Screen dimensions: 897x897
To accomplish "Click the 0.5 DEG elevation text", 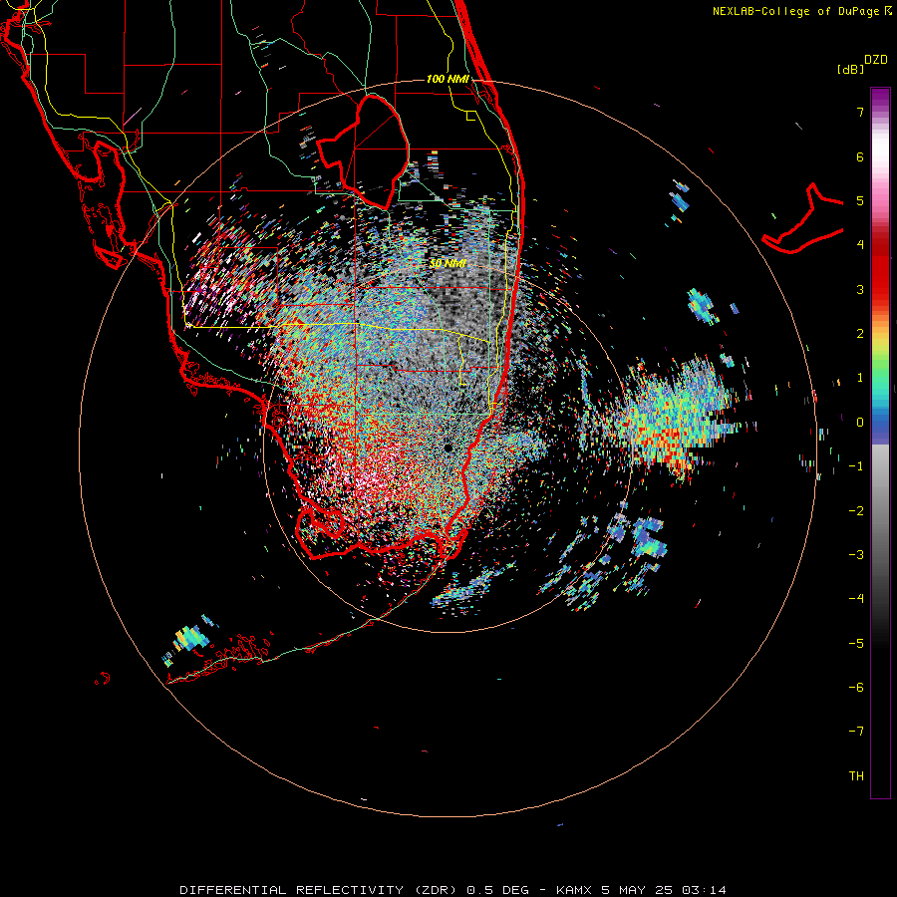I will (x=497, y=890).
